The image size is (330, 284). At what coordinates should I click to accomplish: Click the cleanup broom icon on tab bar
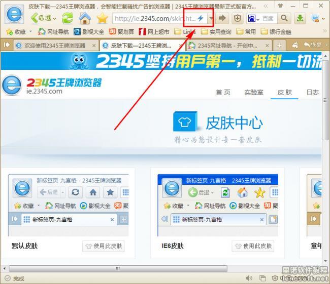(x=295, y=45)
